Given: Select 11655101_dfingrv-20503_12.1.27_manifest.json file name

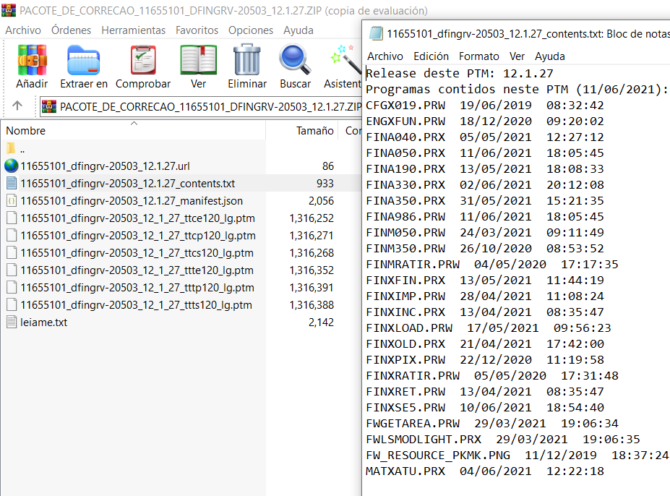Looking at the screenshot, I should pyautogui.click(x=132, y=201).
